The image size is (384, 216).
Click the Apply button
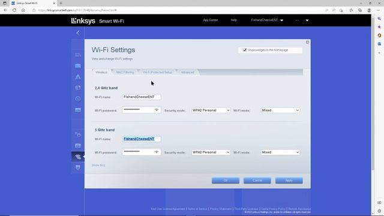[x=289, y=181]
